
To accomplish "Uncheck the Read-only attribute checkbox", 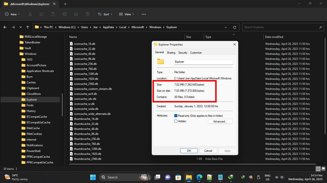I will click(176, 115).
